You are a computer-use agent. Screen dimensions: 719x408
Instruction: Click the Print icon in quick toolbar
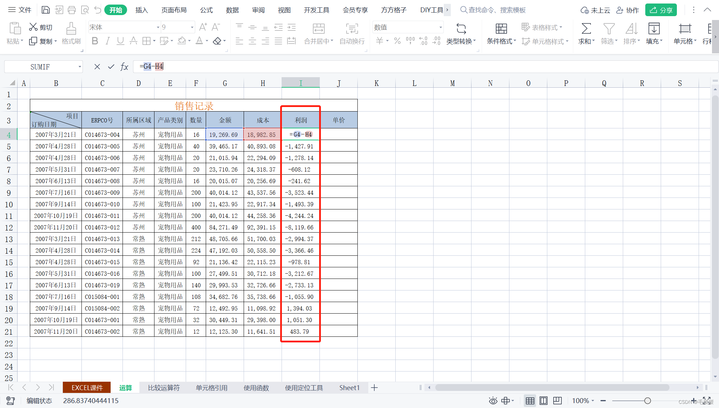point(72,10)
